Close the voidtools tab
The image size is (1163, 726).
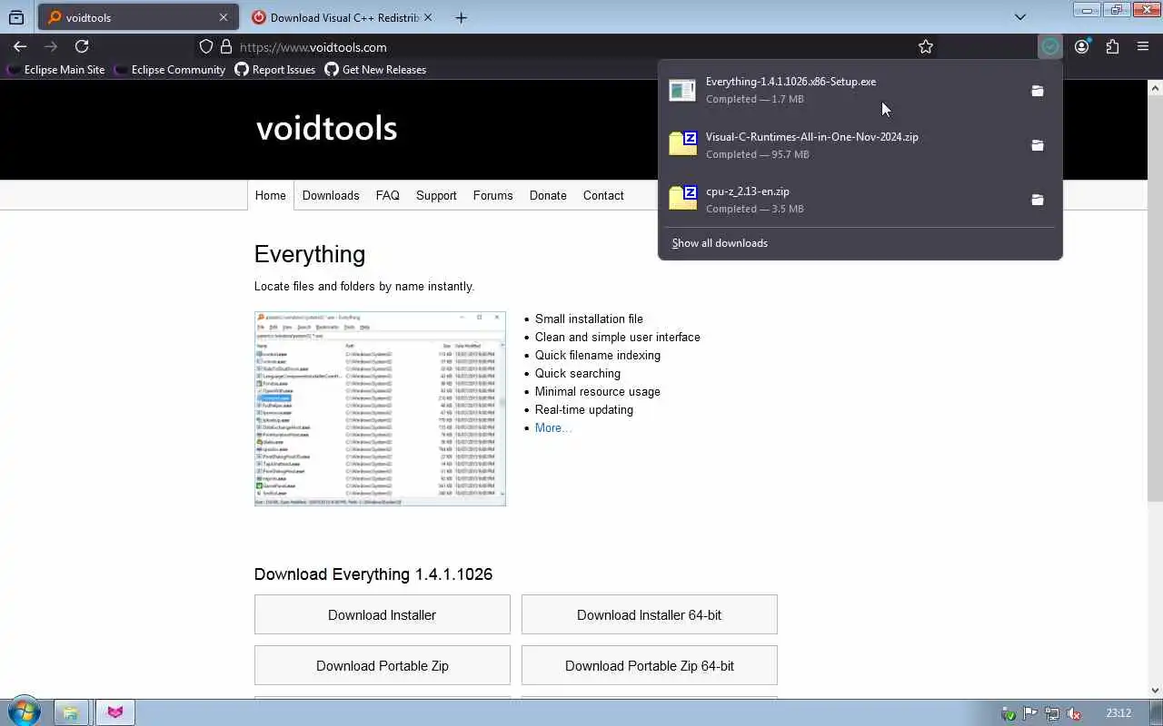224,17
